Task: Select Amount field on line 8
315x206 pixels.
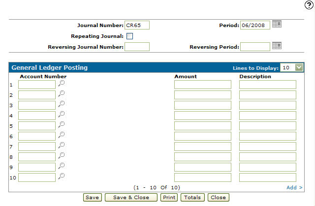Action: point(203,157)
